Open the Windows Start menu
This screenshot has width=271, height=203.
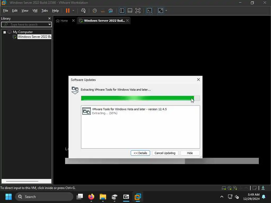8,197
